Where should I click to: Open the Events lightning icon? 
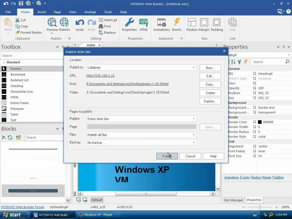click(x=177, y=23)
